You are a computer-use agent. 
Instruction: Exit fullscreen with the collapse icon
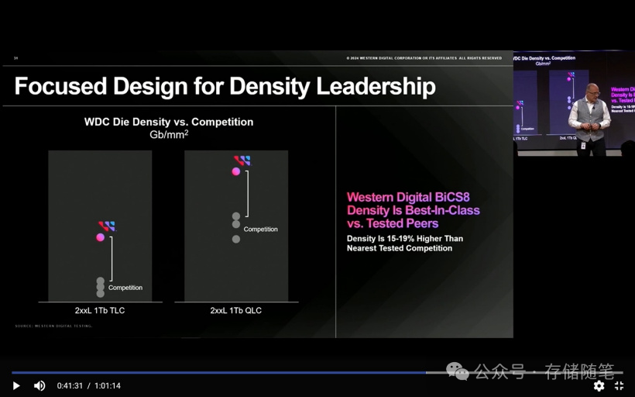click(619, 385)
